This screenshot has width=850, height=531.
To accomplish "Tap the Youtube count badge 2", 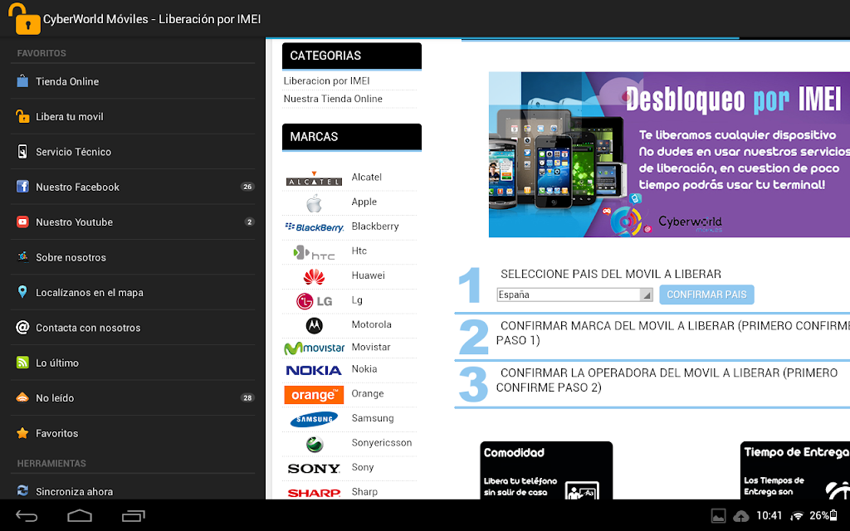I will 249,222.
